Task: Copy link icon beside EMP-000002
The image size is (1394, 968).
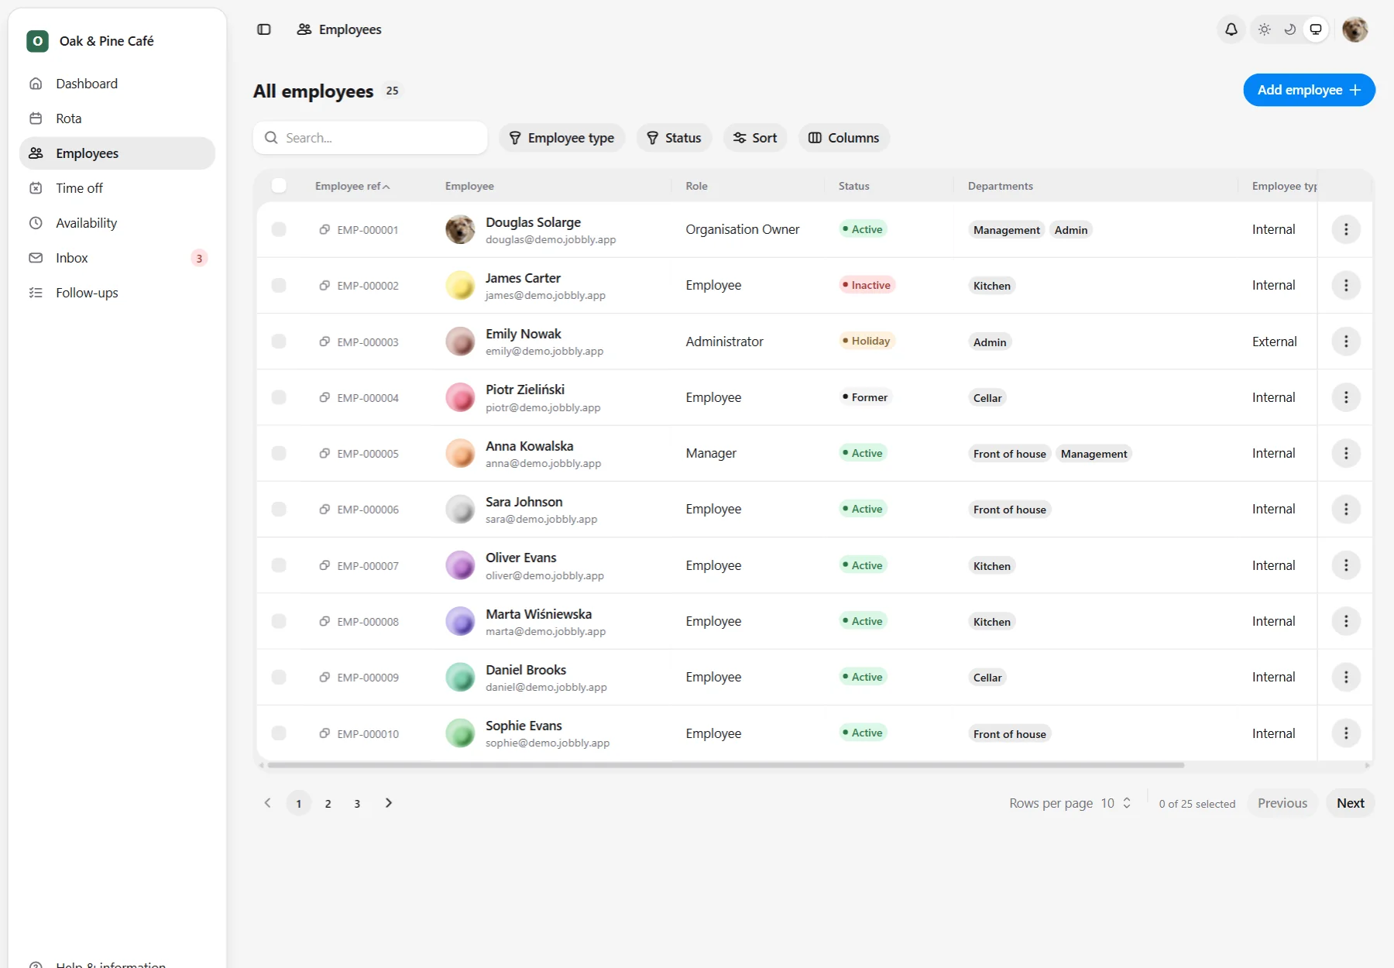Action: click(x=324, y=285)
